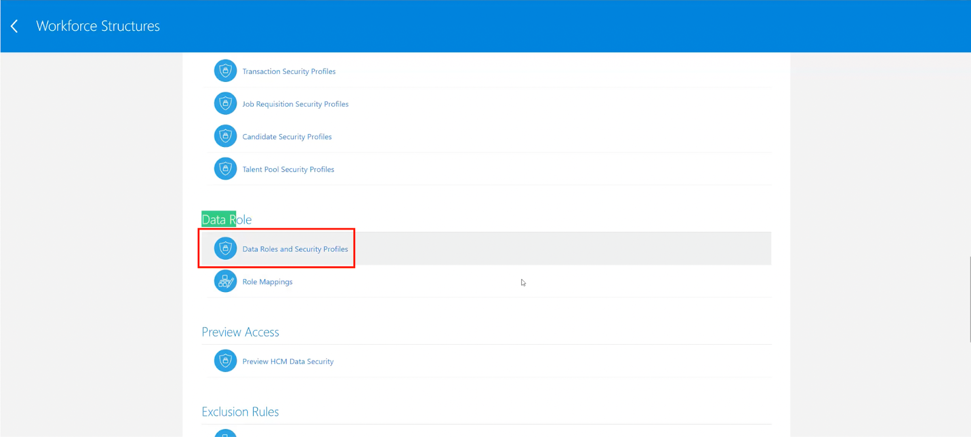
Task: Open the Job Requisition Security Profiles link
Action: (x=296, y=104)
